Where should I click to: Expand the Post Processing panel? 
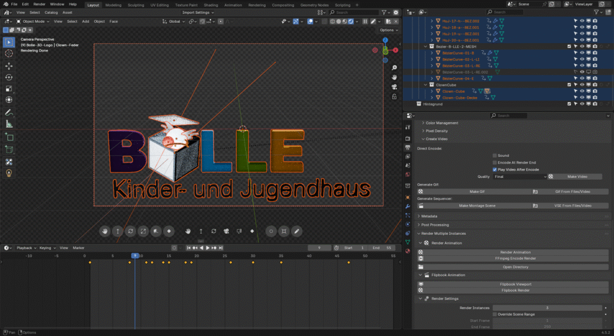point(435,225)
